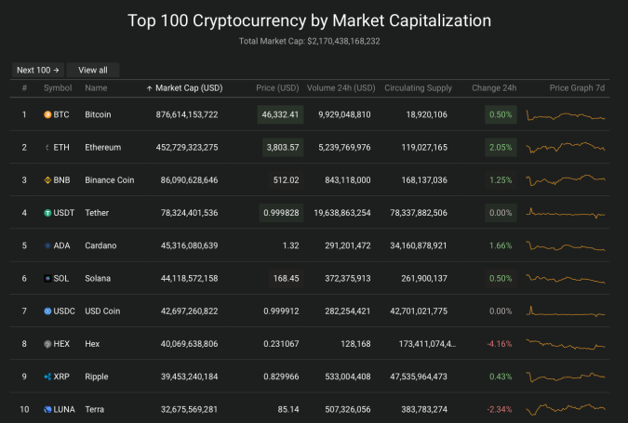The image size is (628, 423).
Task: Open the Ripple name link
Action: pyautogui.click(x=97, y=377)
